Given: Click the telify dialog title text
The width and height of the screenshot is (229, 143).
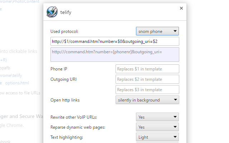Looking at the screenshot, I should pos(66,12).
